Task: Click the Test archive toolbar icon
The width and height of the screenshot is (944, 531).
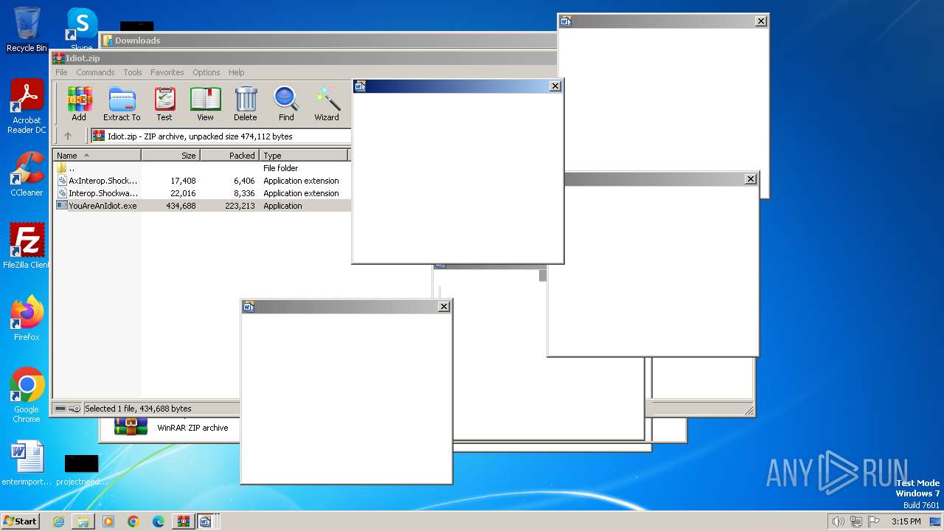Action: coord(164,104)
